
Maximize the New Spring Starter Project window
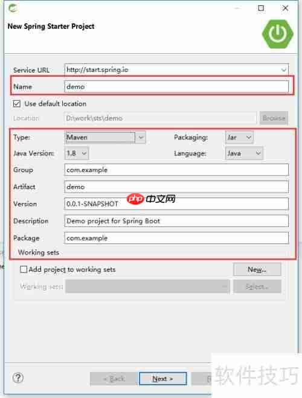click(261, 8)
